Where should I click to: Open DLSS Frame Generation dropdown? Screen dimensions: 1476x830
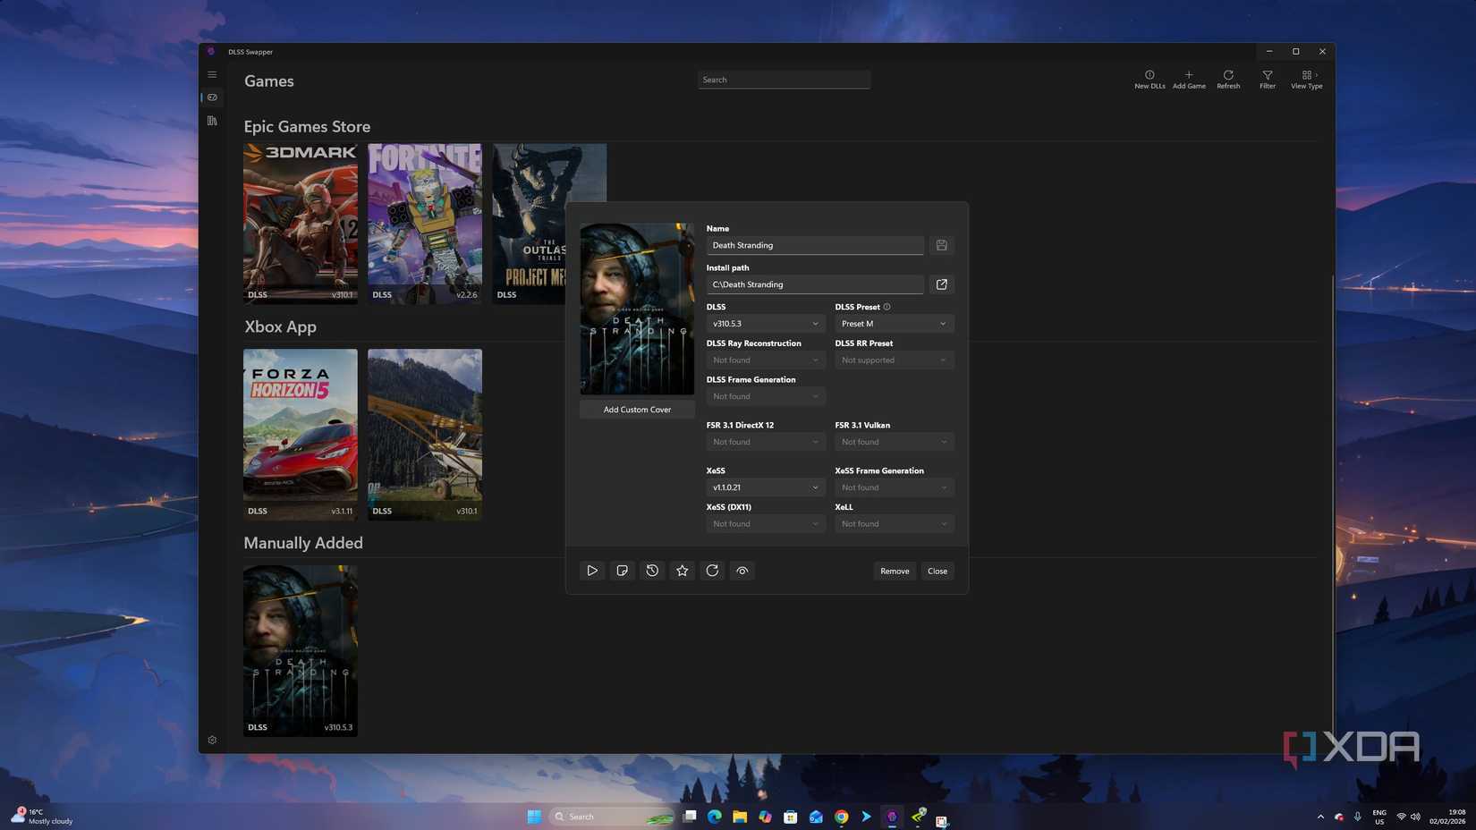point(766,396)
